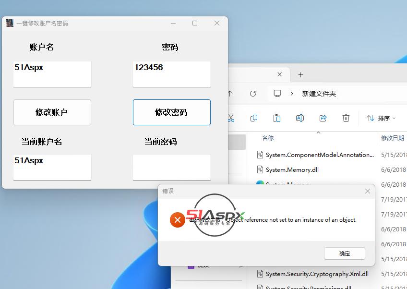Click the Delete trash icon in Explorer toolbar

tap(346, 118)
